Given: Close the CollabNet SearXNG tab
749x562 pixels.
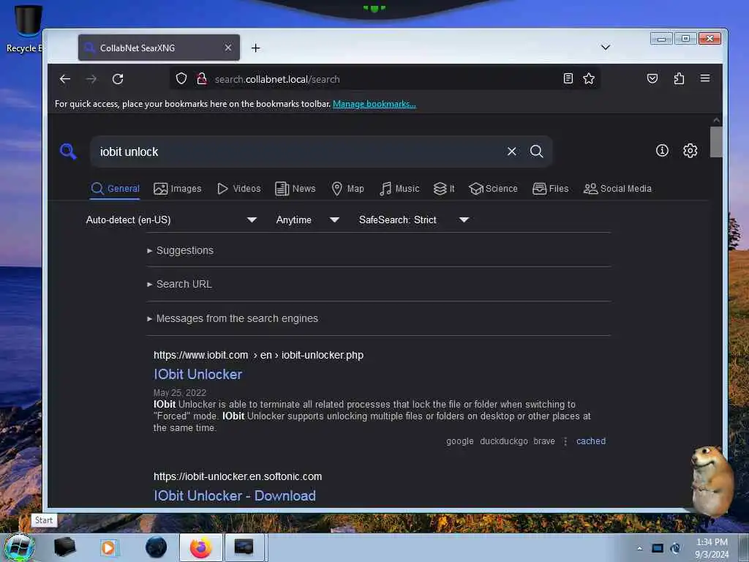Looking at the screenshot, I should click(x=228, y=48).
